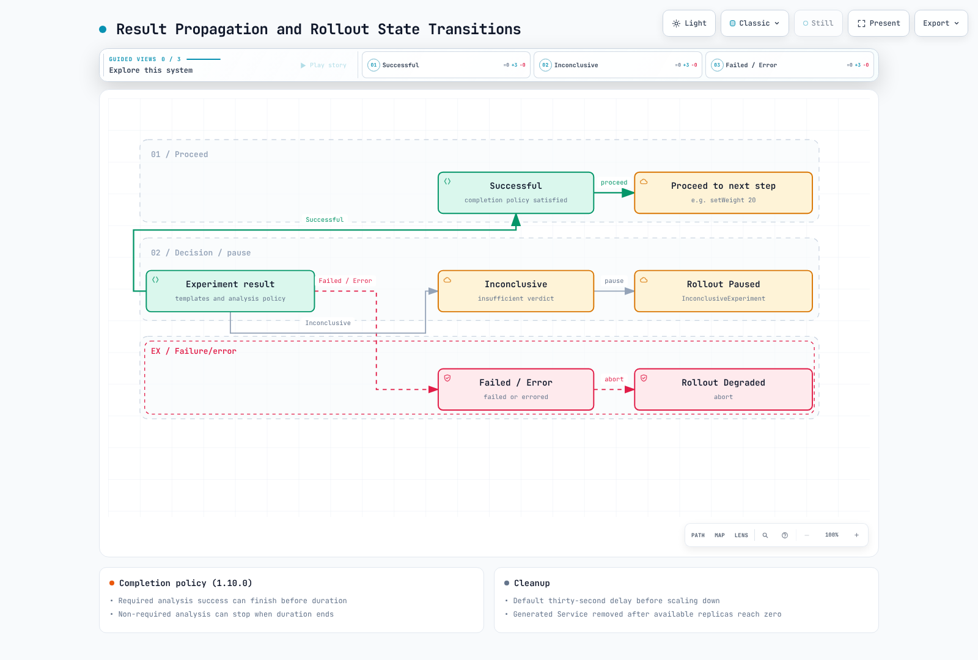978x660 pixels.
Task: Select the Experiment result node
Action: [230, 291]
